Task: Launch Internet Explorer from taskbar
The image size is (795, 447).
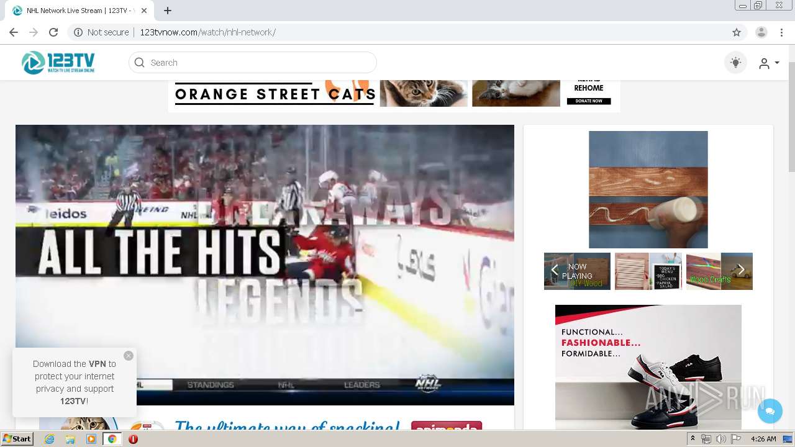Action: click(x=49, y=439)
